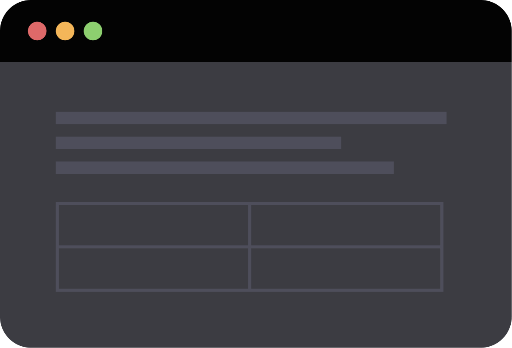Click inside the bottom-left table cell
512x348 pixels.
tap(153, 268)
